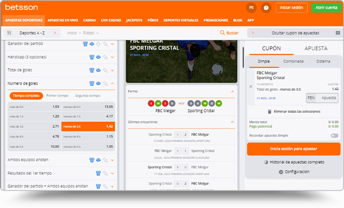Switch to the Apuesta tab
The width and height of the screenshot is (344, 208).
(316, 49)
